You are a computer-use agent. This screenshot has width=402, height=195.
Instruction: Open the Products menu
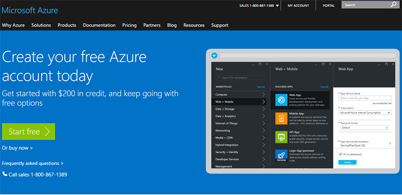pos(67,25)
